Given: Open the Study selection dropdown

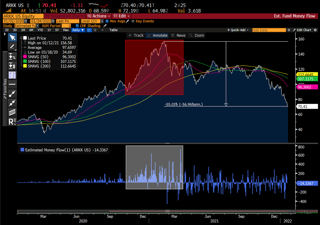Looking at the screenshot, I should tap(37, 26).
